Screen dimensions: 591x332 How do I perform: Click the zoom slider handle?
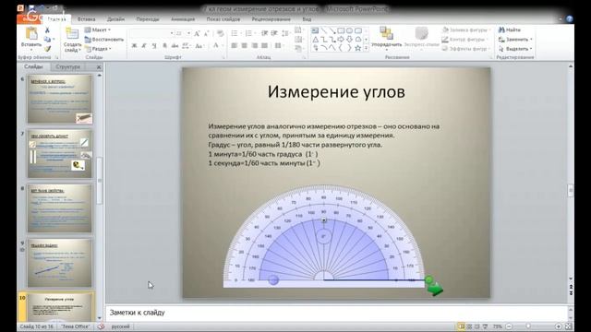(528, 326)
